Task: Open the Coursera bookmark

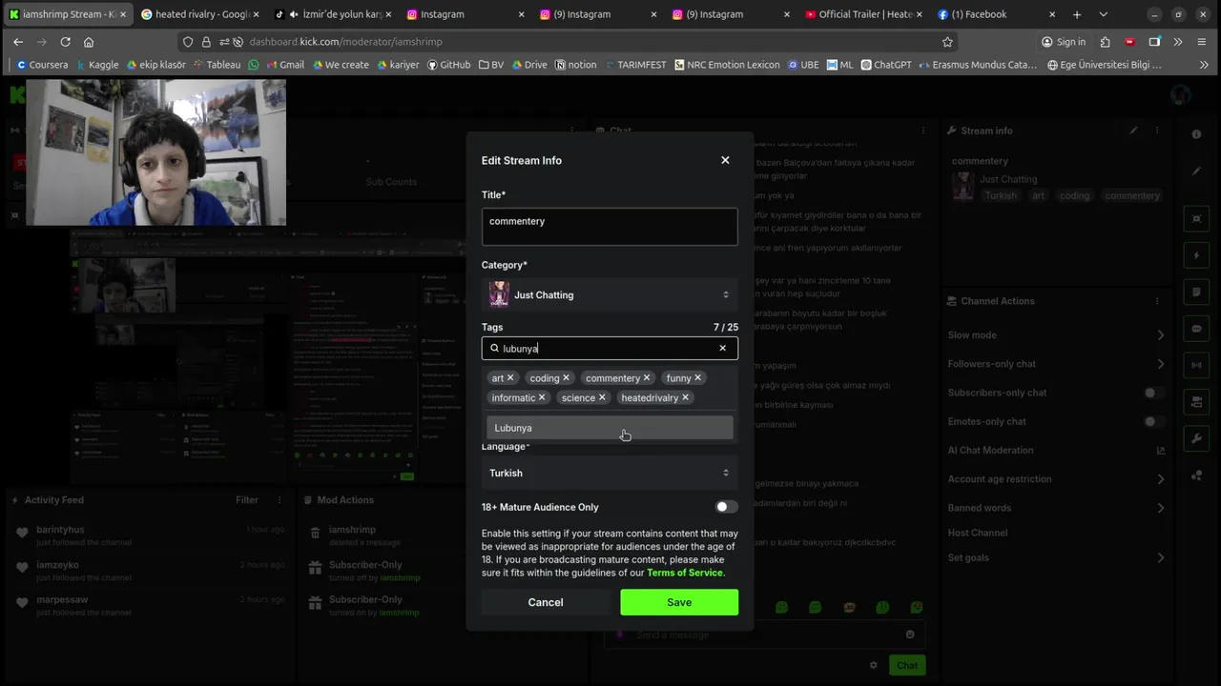Action: click(42, 65)
